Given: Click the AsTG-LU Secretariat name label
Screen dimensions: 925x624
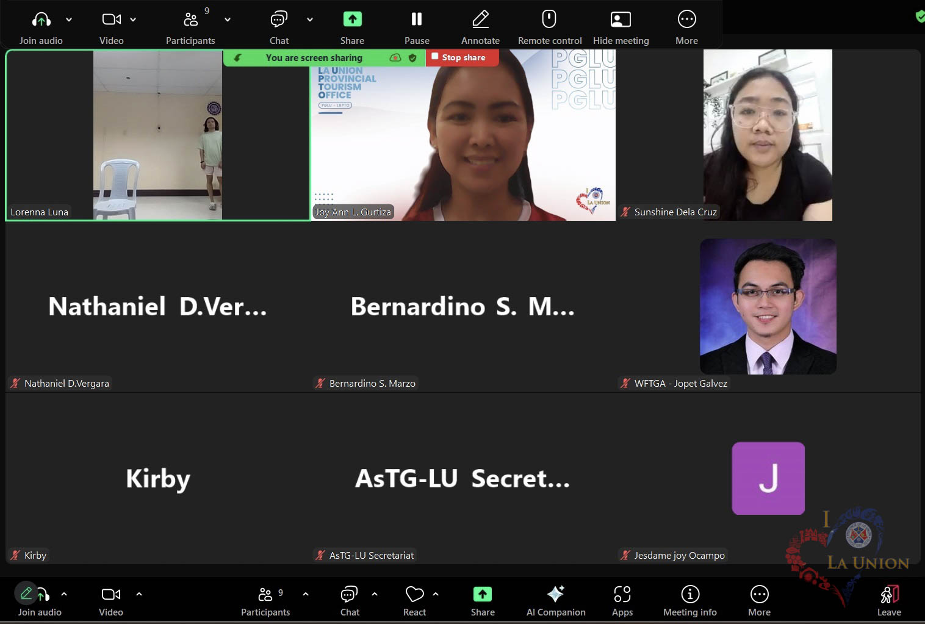Looking at the screenshot, I should (372, 555).
